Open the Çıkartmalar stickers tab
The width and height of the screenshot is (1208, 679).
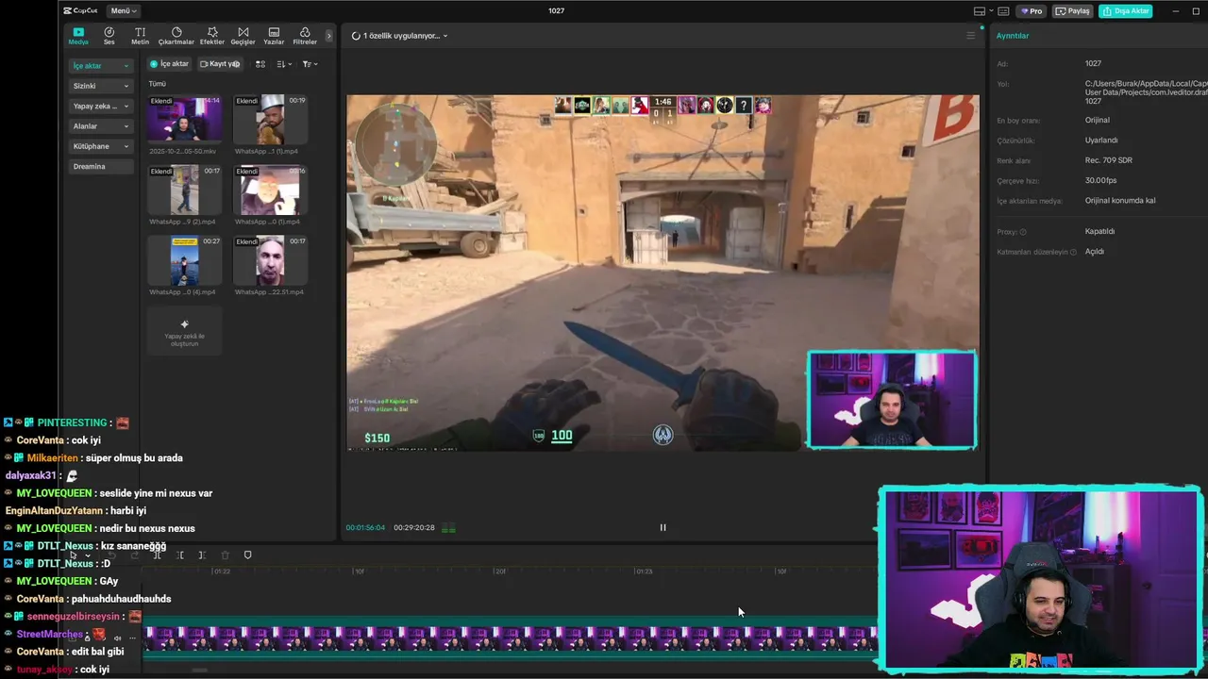176,36
